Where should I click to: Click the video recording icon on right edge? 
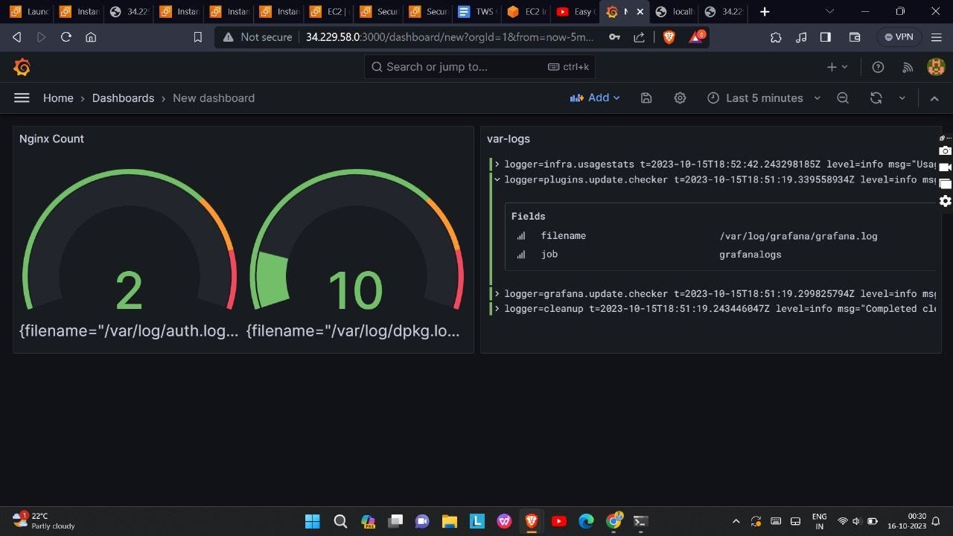click(945, 167)
